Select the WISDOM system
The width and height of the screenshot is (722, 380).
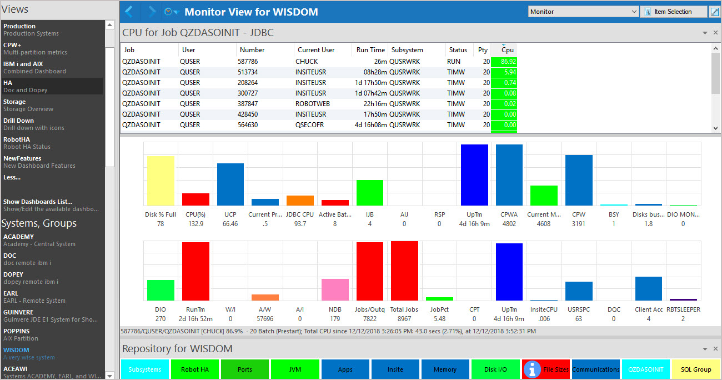[x=52, y=353]
